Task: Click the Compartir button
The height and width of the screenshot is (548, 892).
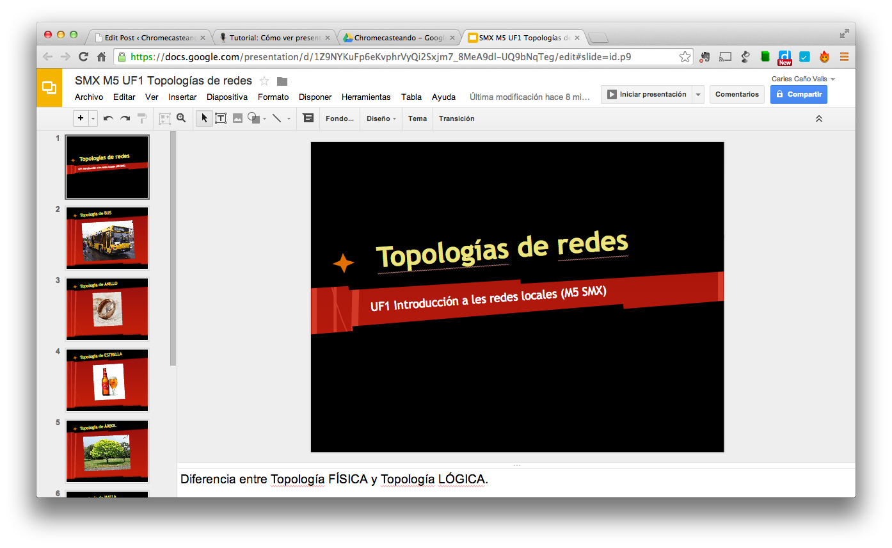Action: [799, 94]
